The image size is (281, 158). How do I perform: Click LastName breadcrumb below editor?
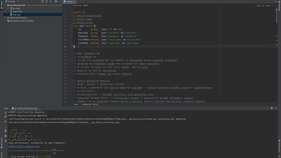pyautogui.click(x=90, y=104)
